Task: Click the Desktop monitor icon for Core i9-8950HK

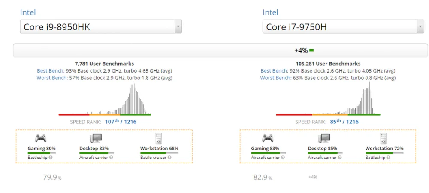Action: pos(95,138)
